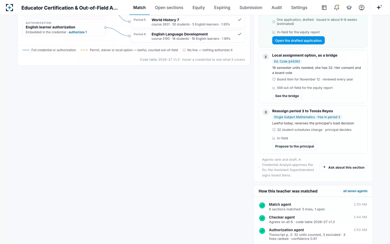Open the Expiring tab
This screenshot has height=244, width=390.
[x=222, y=8]
